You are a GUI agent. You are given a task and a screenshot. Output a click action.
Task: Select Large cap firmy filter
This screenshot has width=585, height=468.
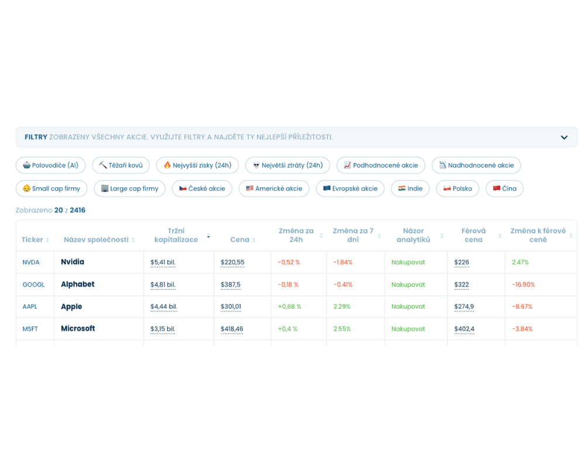click(x=129, y=188)
